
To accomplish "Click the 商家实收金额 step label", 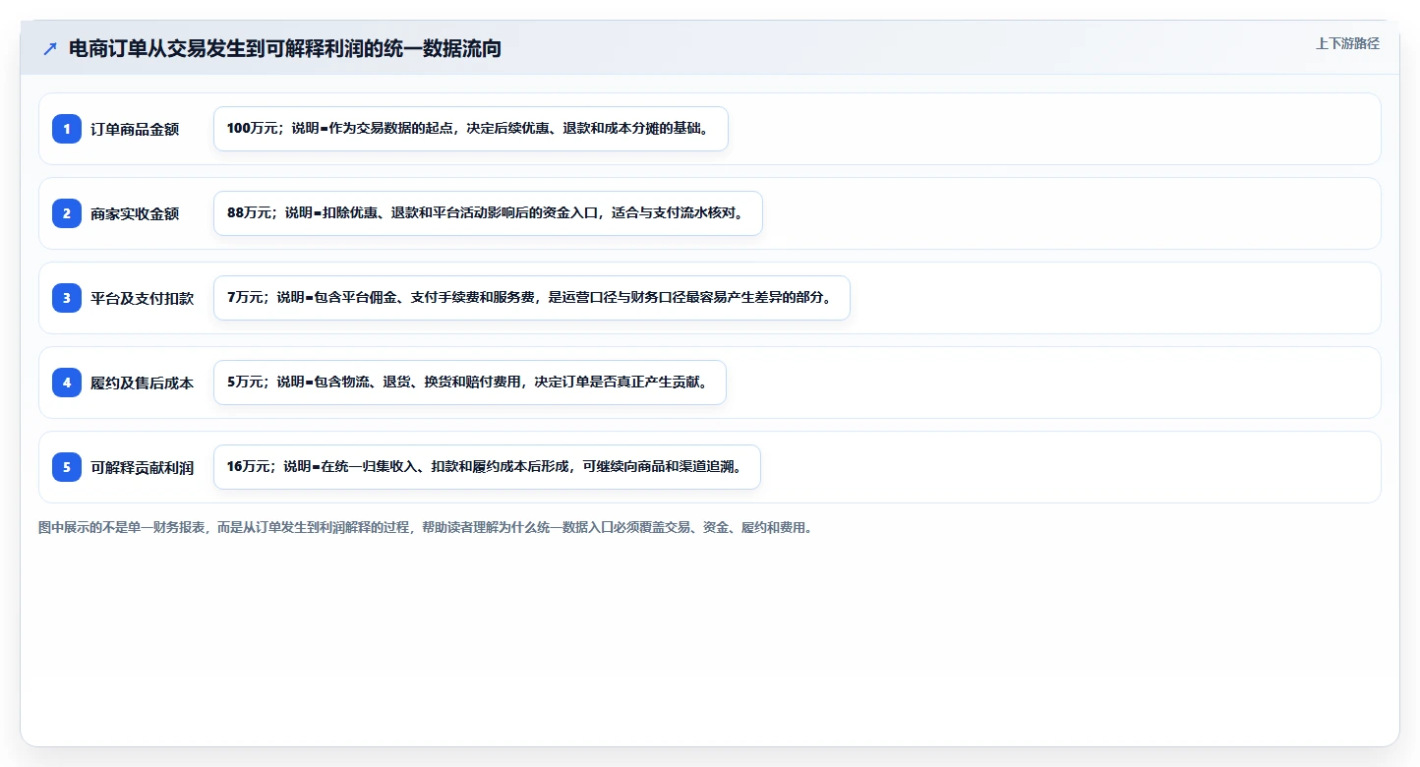I will [135, 213].
